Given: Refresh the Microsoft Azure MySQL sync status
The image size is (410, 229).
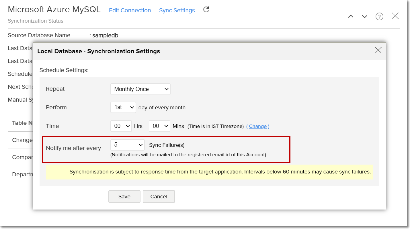Looking at the screenshot, I should (x=206, y=9).
